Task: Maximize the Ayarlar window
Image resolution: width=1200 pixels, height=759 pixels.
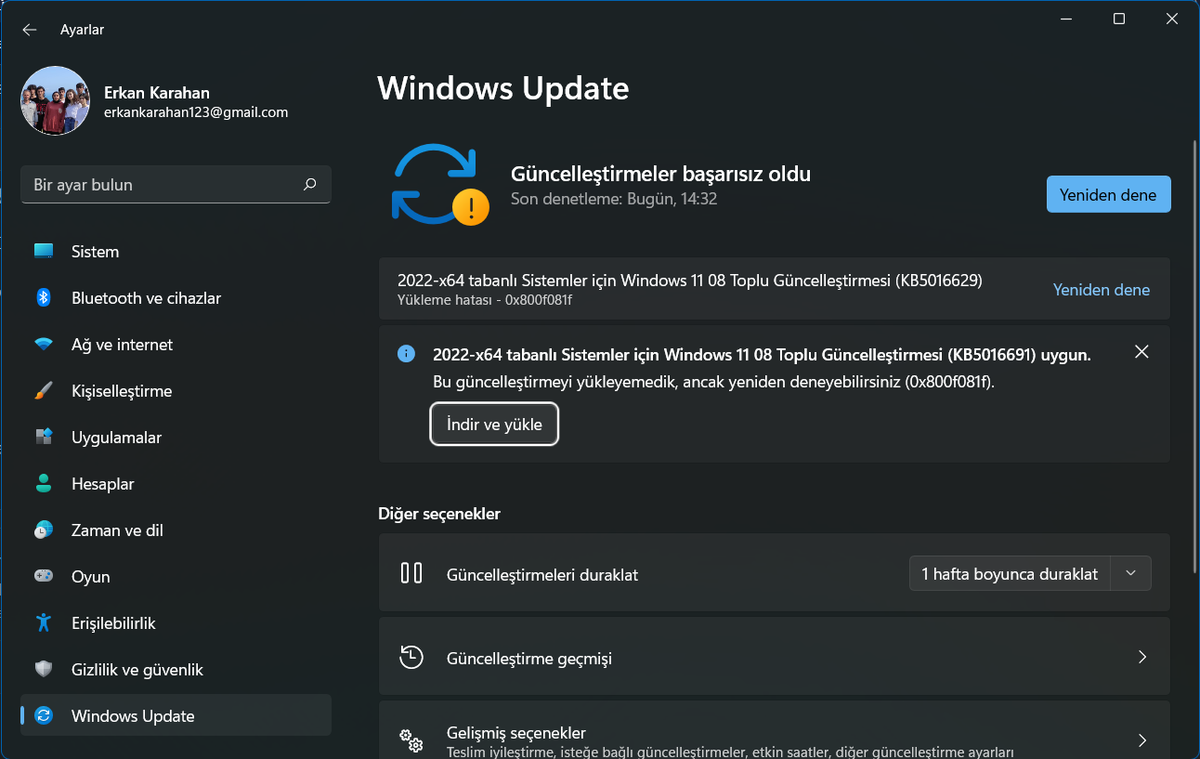Action: coord(1119,19)
